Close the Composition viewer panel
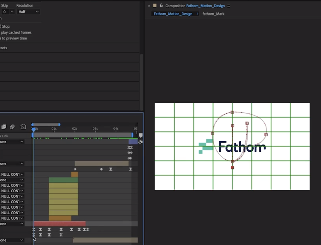321x245 pixels. pyautogui.click(x=149, y=6)
